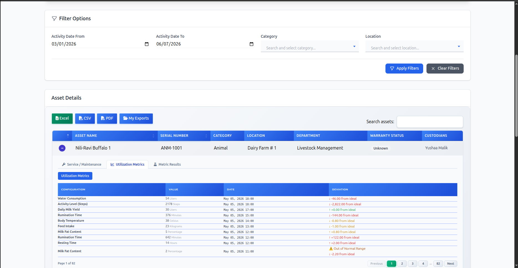This screenshot has height=268, width=518.
Task: Click asset name Nili-Ravi Buffalo 1
Action: [x=93, y=148]
